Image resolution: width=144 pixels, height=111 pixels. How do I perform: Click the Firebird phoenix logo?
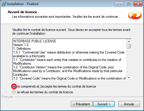[x=135, y=15]
